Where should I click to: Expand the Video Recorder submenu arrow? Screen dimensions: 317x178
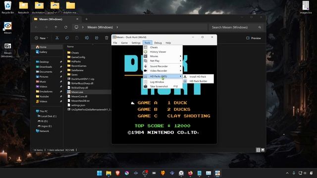coord(180,71)
